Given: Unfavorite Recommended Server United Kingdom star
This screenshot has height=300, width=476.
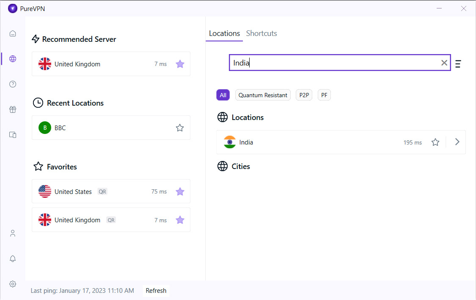Looking at the screenshot, I should (180, 64).
